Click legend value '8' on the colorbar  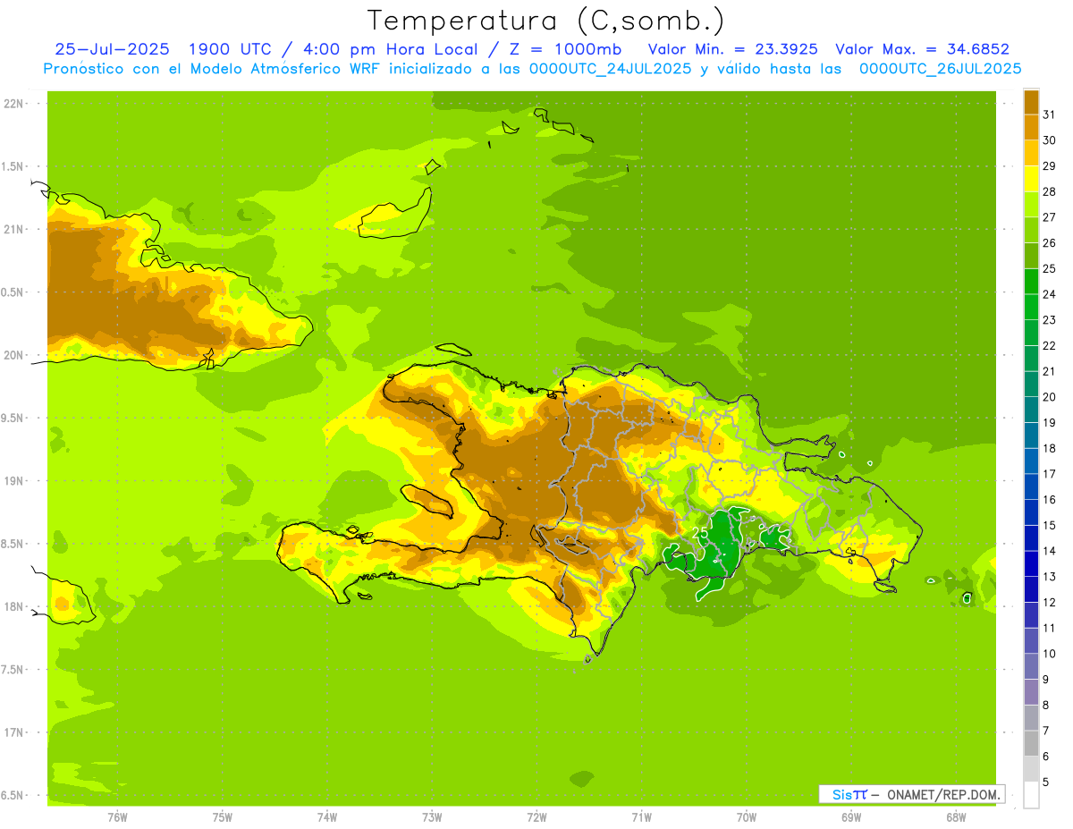1046,706
